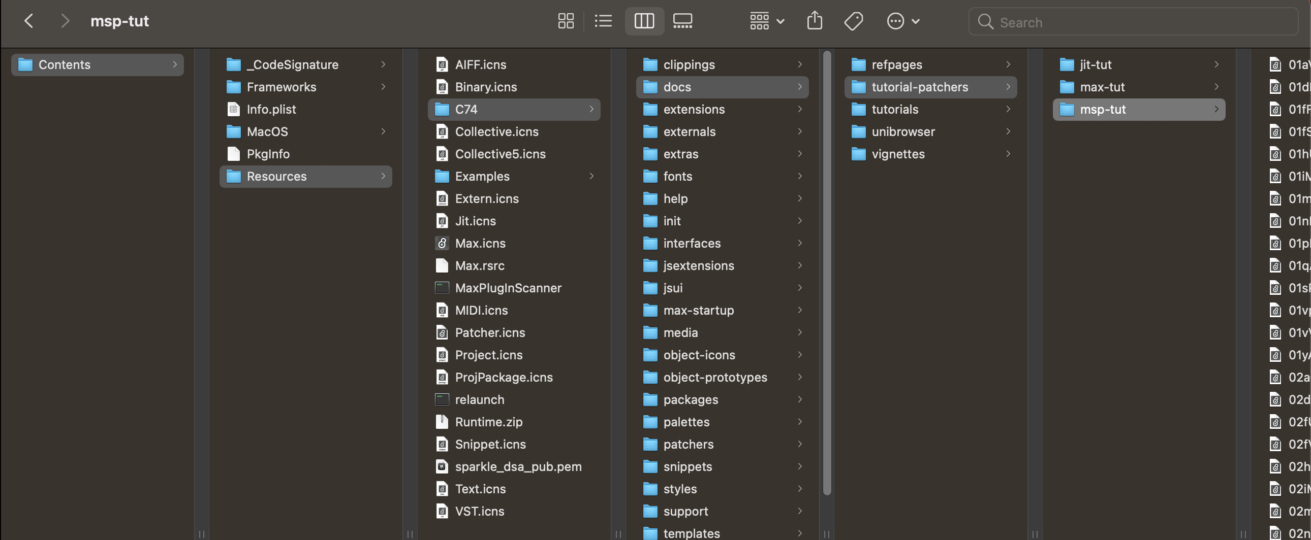Select the MaxPlugInScanner executable icon
Screen dimensions: 1311x540
pyautogui.click(x=442, y=288)
